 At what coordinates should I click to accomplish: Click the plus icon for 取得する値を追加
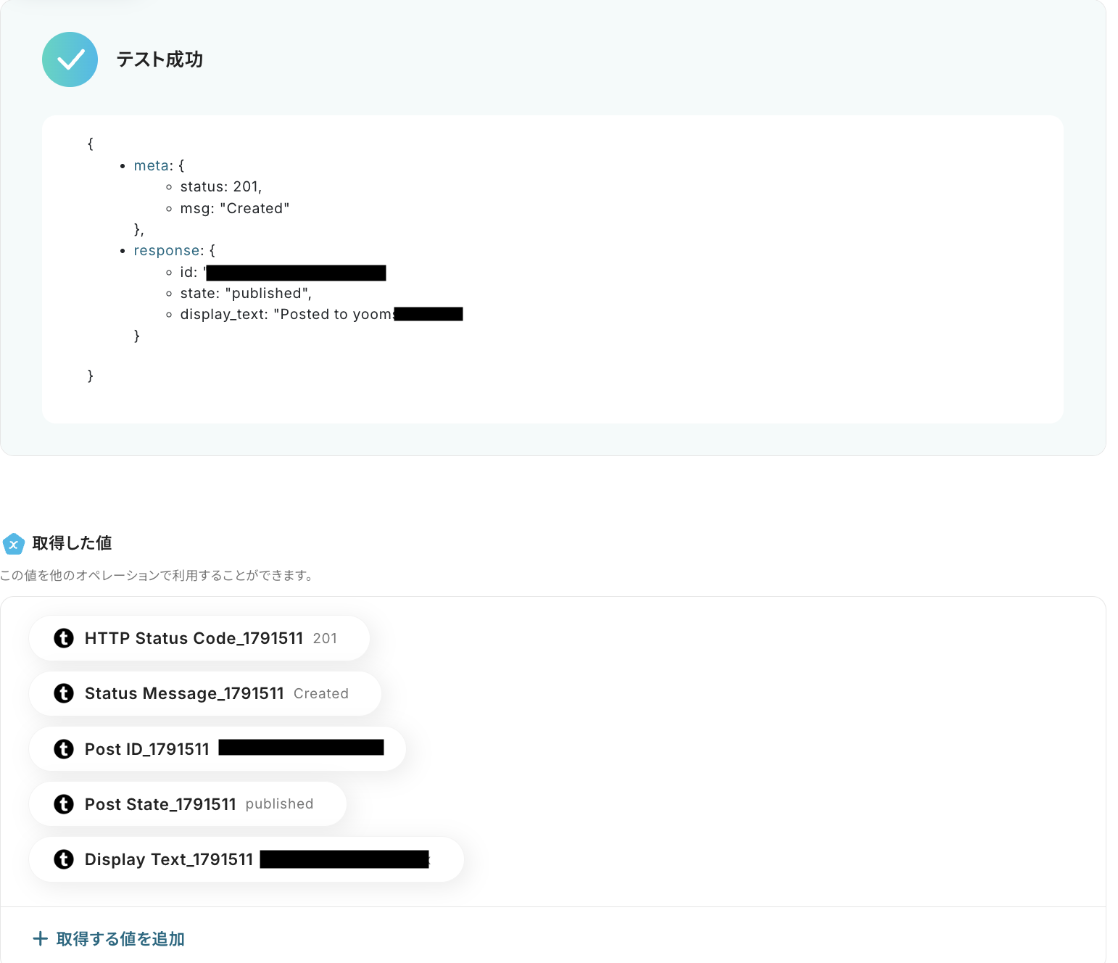[41, 939]
